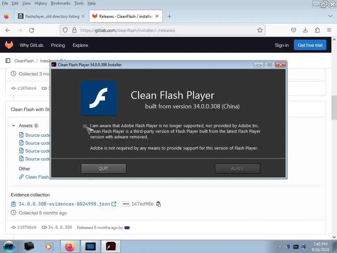Open CleanFlash breadcrumb link
Viewport: 337px width, 253px height.
(x=24, y=61)
